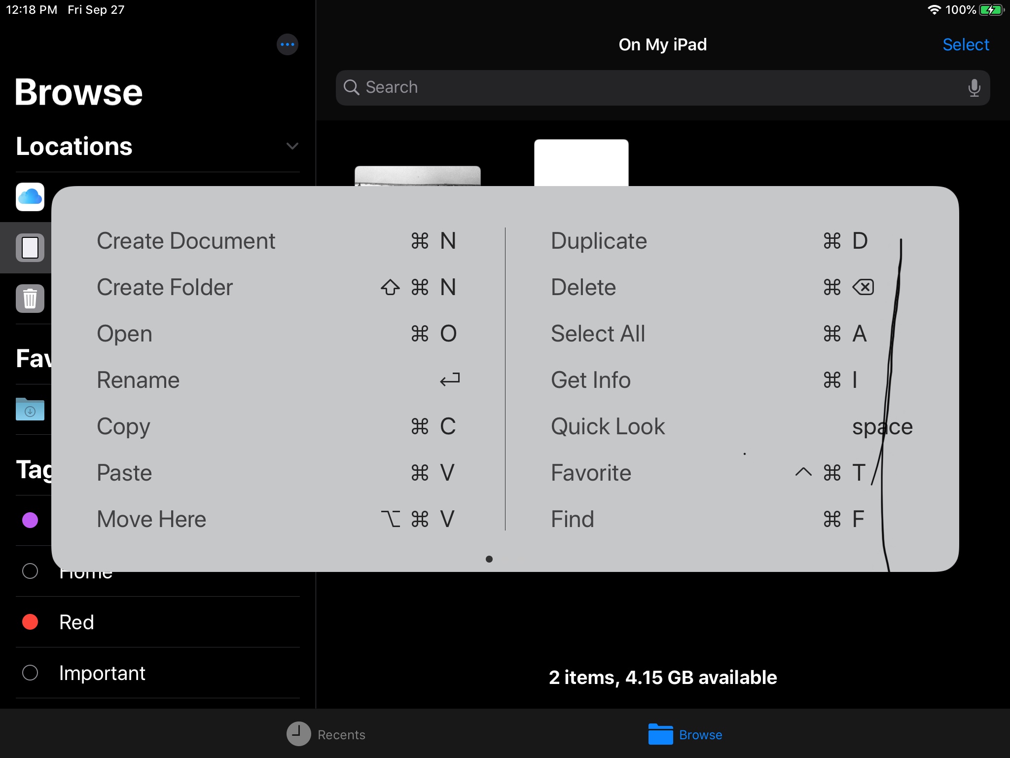Image resolution: width=1010 pixels, height=758 pixels.
Task: Select the On My iPad location icon
Action: 30,248
